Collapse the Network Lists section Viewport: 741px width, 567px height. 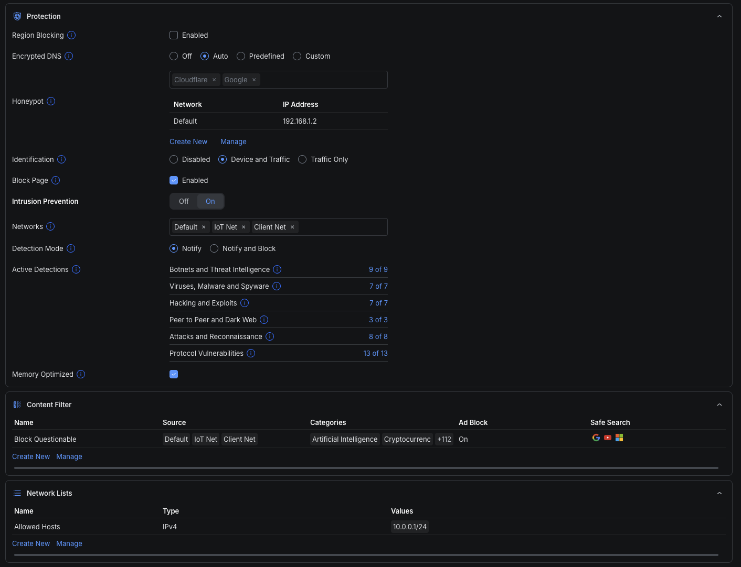[x=719, y=493]
